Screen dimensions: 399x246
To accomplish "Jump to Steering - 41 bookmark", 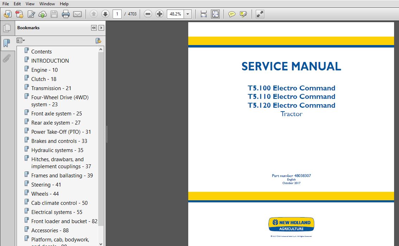I will (x=46, y=185).
